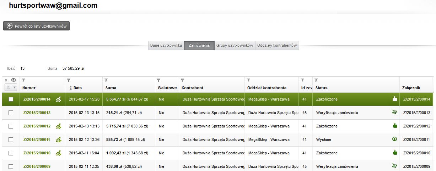Tick the checkbox for order Z/2015/2/00009
The height and width of the screenshot is (171, 436).
tap(11, 166)
